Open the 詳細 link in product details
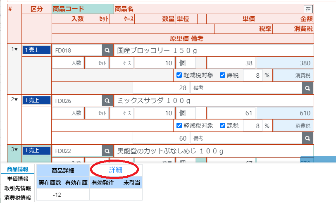 115,170
